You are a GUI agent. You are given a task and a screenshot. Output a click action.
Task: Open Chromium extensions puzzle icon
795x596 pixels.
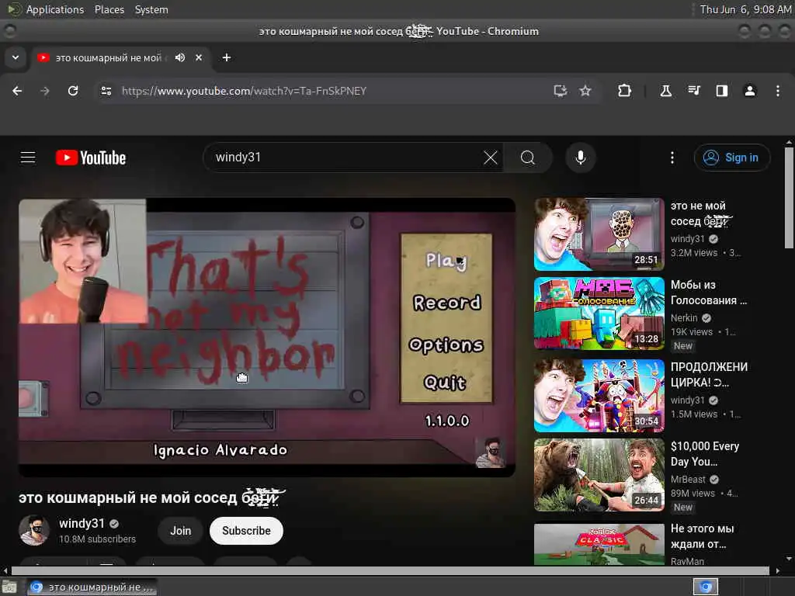(x=624, y=91)
